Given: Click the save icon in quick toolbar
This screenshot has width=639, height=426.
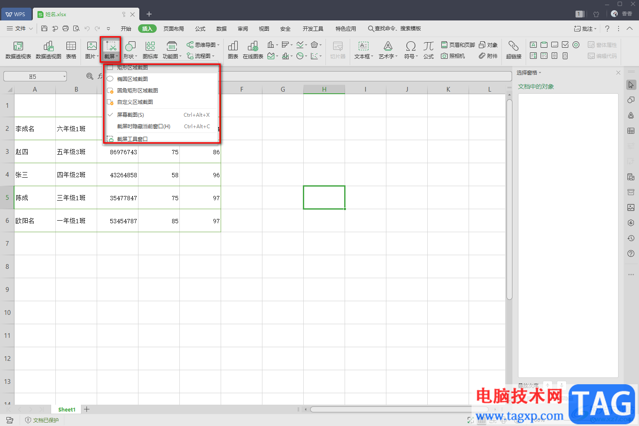Looking at the screenshot, I should click(44, 29).
